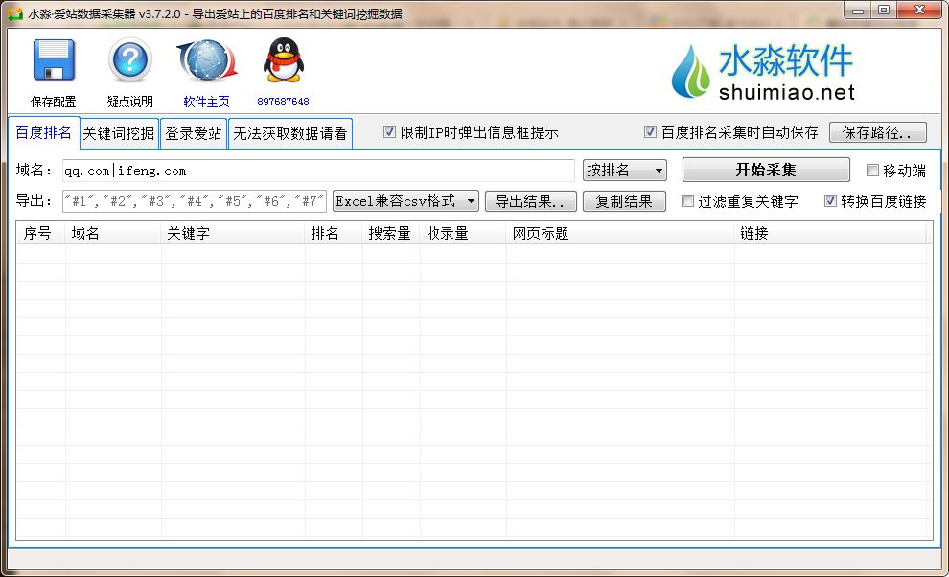This screenshot has height=577, width=949.
Task: Toggle 限制IP时弹出信息框提示 checkbox
Action: click(390, 132)
